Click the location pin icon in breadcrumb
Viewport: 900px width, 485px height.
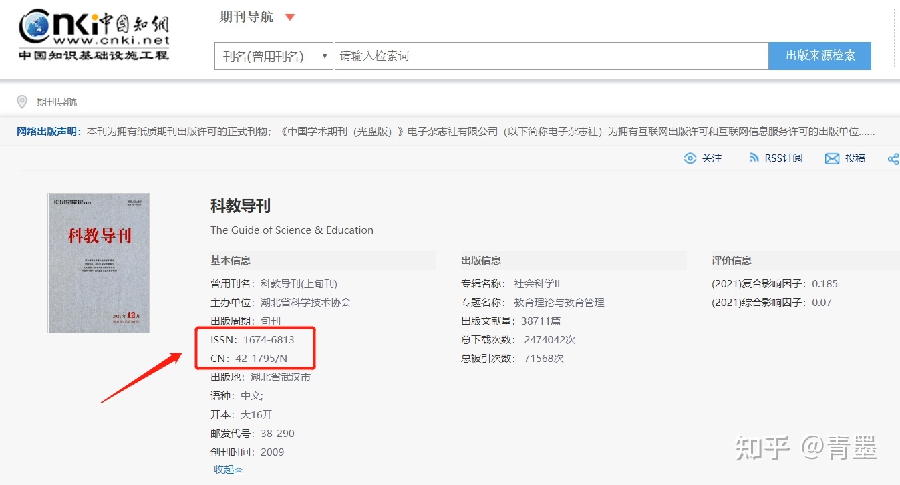tap(22, 102)
